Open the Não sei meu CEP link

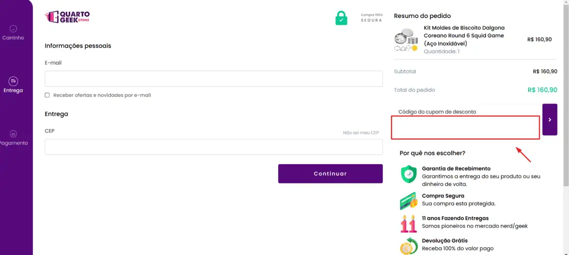pyautogui.click(x=361, y=133)
